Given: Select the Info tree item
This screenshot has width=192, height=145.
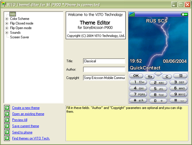Looking at the screenshot, I should pos(13,14).
